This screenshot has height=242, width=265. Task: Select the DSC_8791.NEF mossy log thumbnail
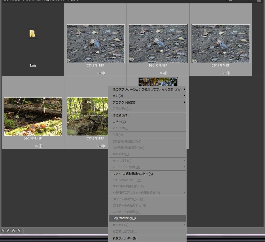pyautogui.click(x=33, y=116)
